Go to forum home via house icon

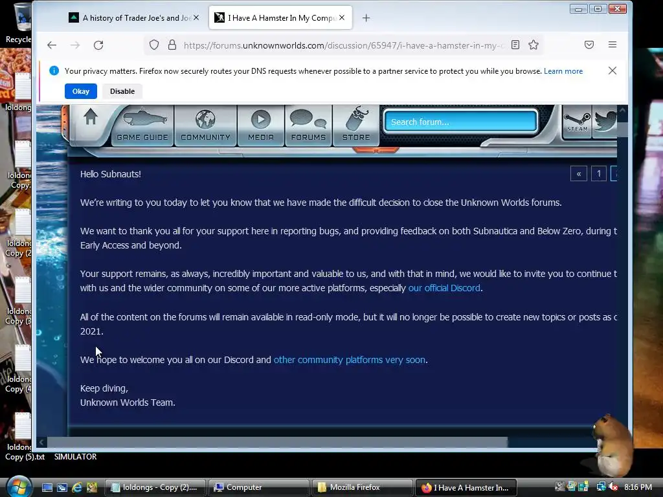[x=90, y=117]
